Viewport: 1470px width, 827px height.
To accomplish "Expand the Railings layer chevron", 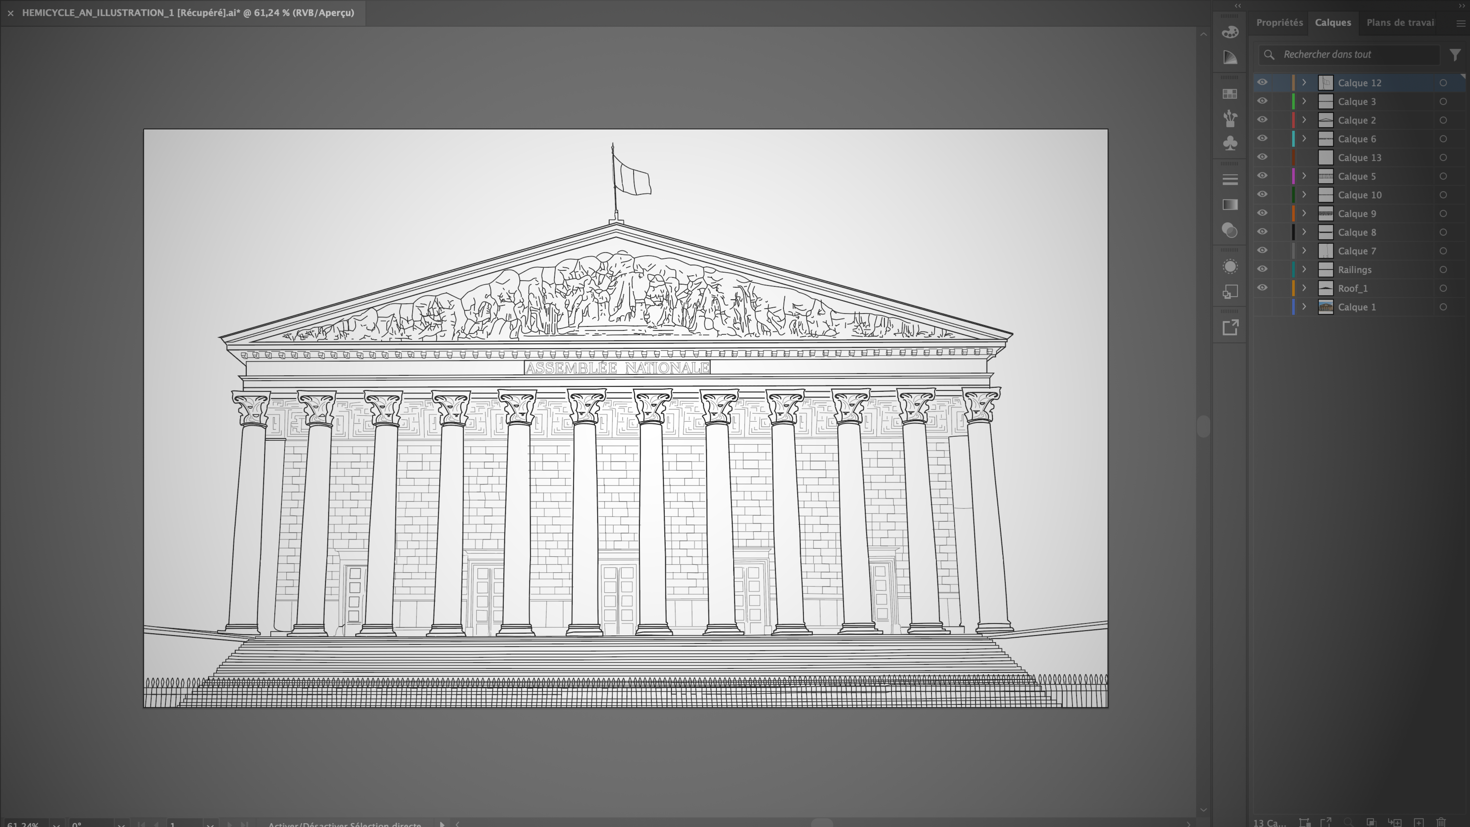I will [1303, 269].
